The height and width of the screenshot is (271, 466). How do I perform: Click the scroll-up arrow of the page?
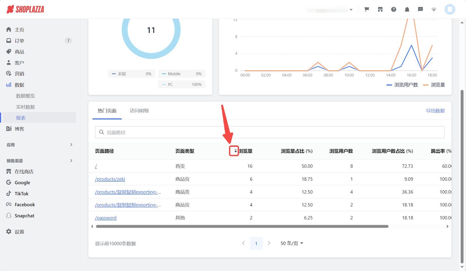tap(462, 22)
